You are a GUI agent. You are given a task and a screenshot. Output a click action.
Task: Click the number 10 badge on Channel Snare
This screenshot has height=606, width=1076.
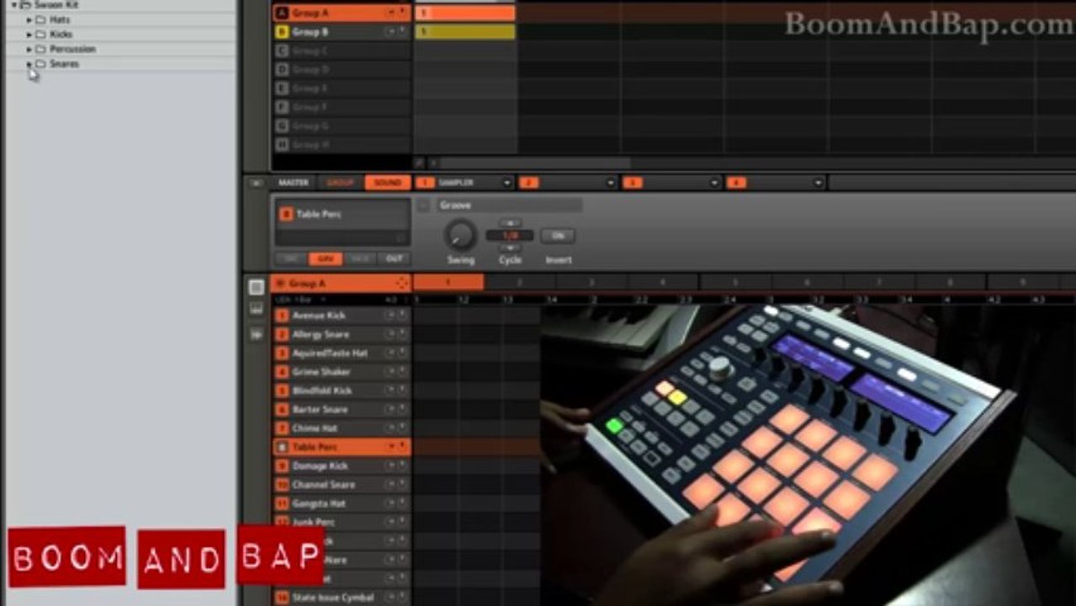(x=283, y=485)
